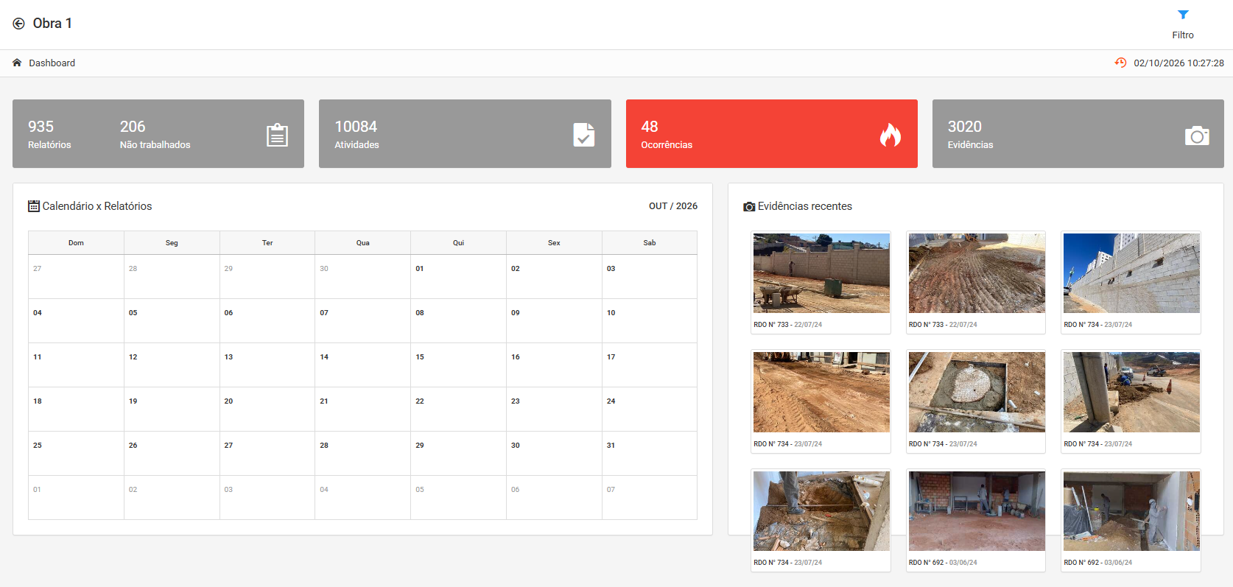The image size is (1233, 587).
Task: Click the Obra 1 page title
Action: (52, 24)
